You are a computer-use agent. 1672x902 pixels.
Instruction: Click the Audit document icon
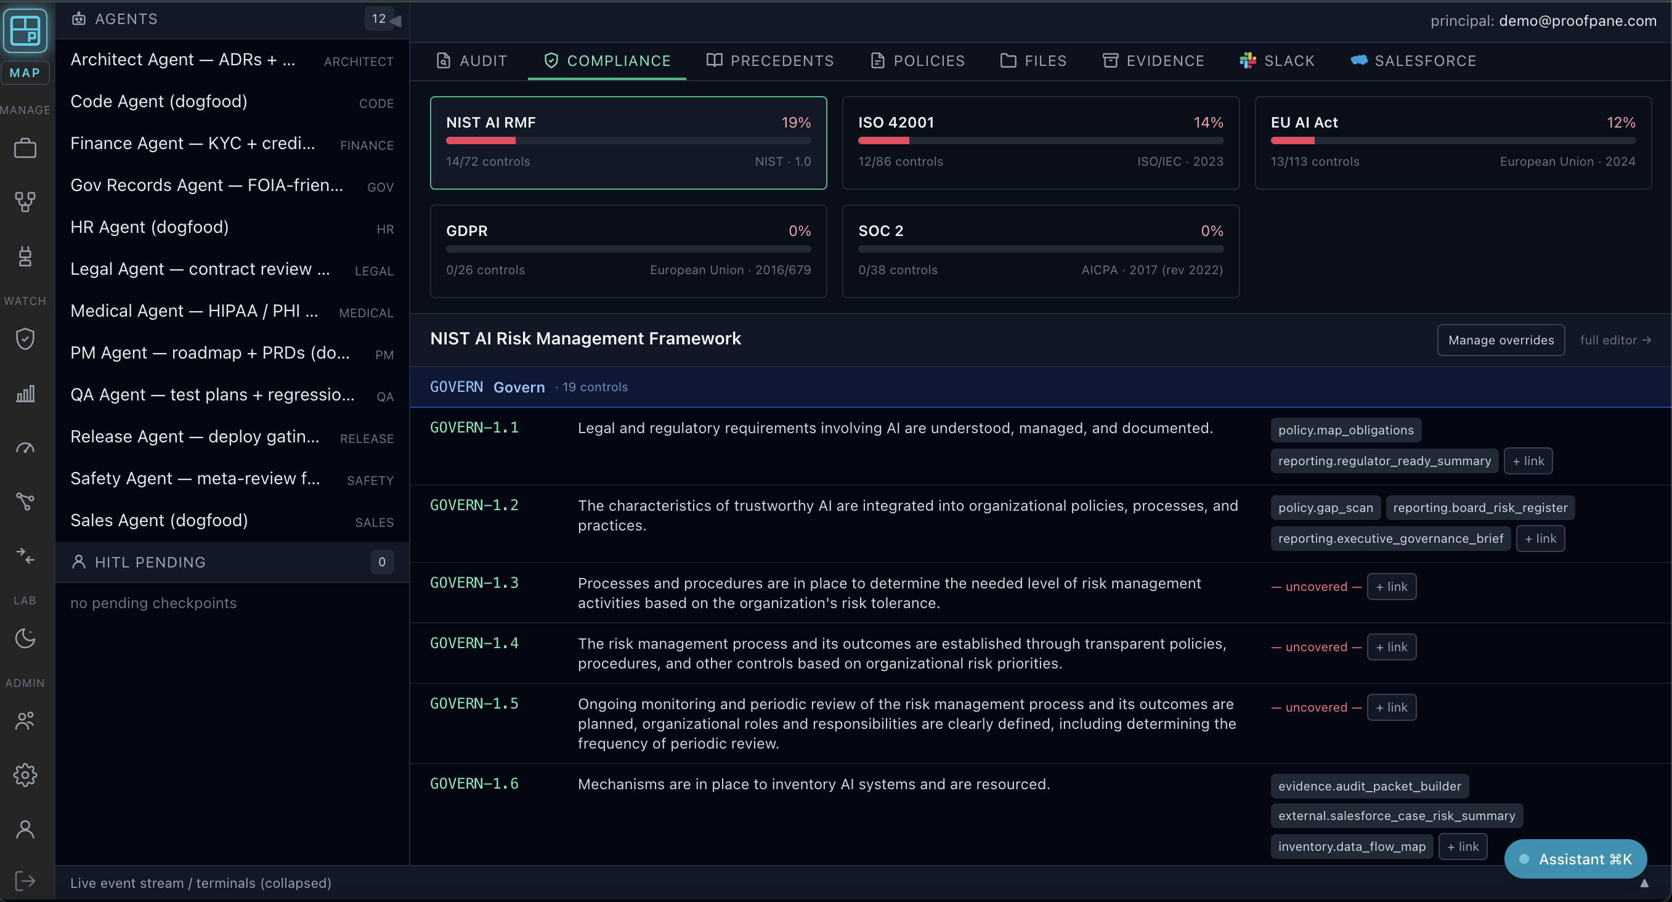[x=444, y=60]
